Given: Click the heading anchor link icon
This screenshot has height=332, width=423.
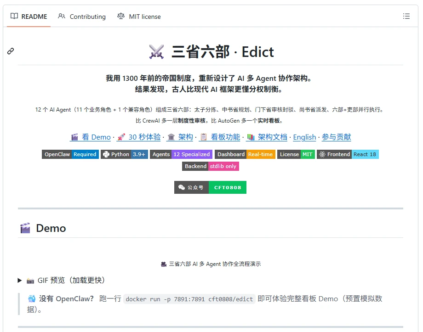Looking at the screenshot, I should pyautogui.click(x=11, y=51).
